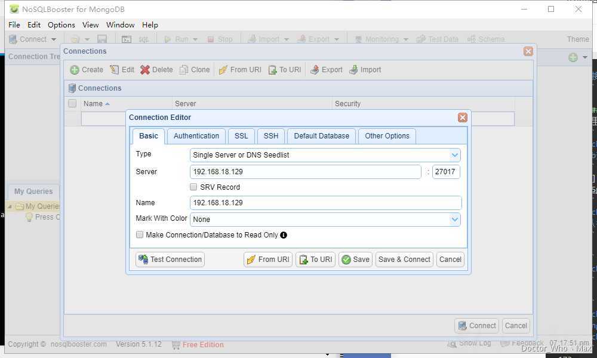Click Test Data in main toolbar
The image size is (597, 358).
(438, 39)
